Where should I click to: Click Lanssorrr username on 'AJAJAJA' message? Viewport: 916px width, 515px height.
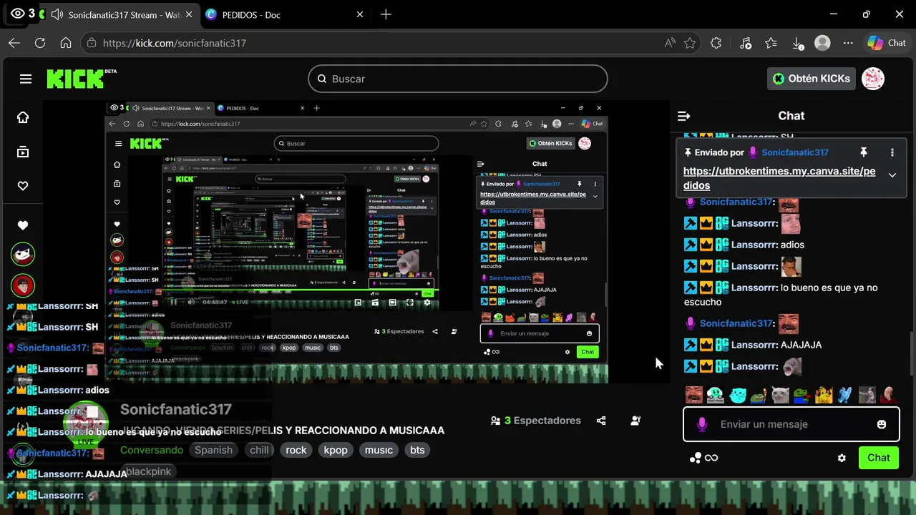(x=754, y=345)
